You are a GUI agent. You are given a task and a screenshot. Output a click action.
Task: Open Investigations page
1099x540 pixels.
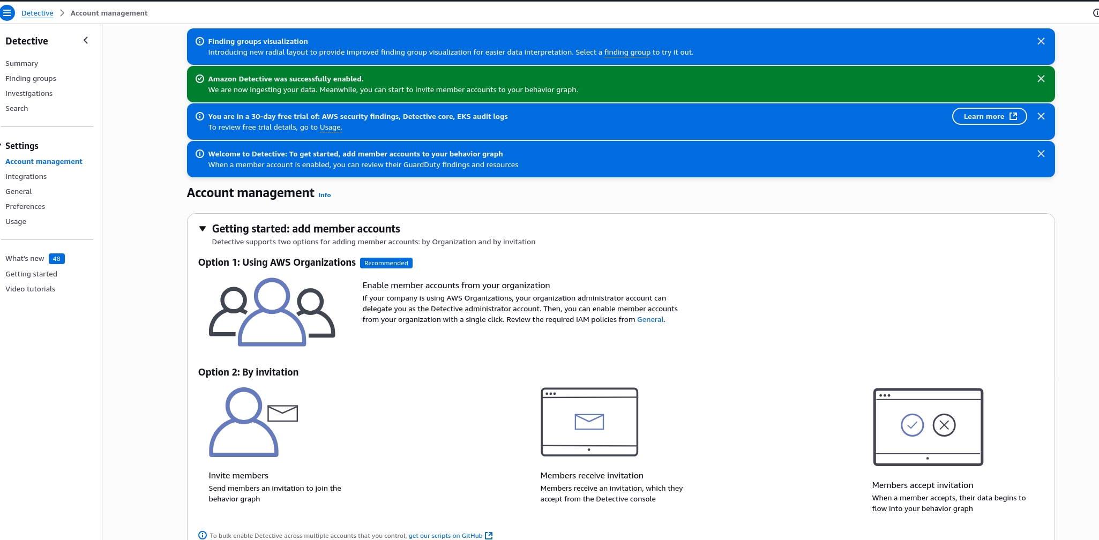29,93
